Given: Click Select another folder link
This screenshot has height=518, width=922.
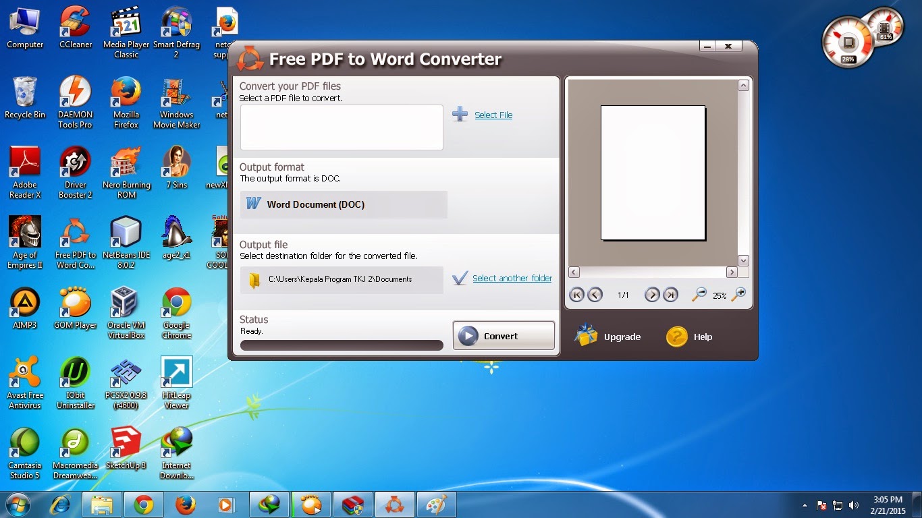Looking at the screenshot, I should pyautogui.click(x=512, y=279).
